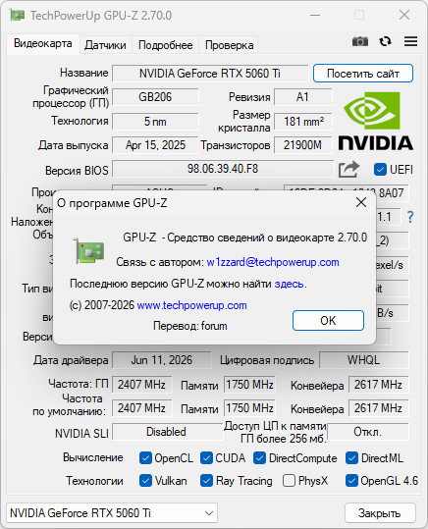
Task: Toggle the Ray Tracing checkbox
Action: pyautogui.click(x=206, y=481)
